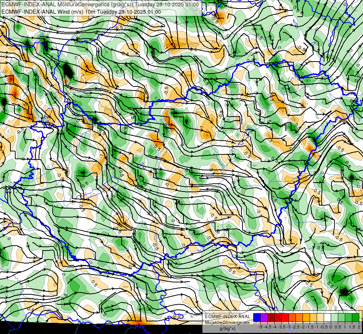The image size is (363, 334).
Task: Click the MoistureConvergence title line at top
Action: click(x=100, y=4)
